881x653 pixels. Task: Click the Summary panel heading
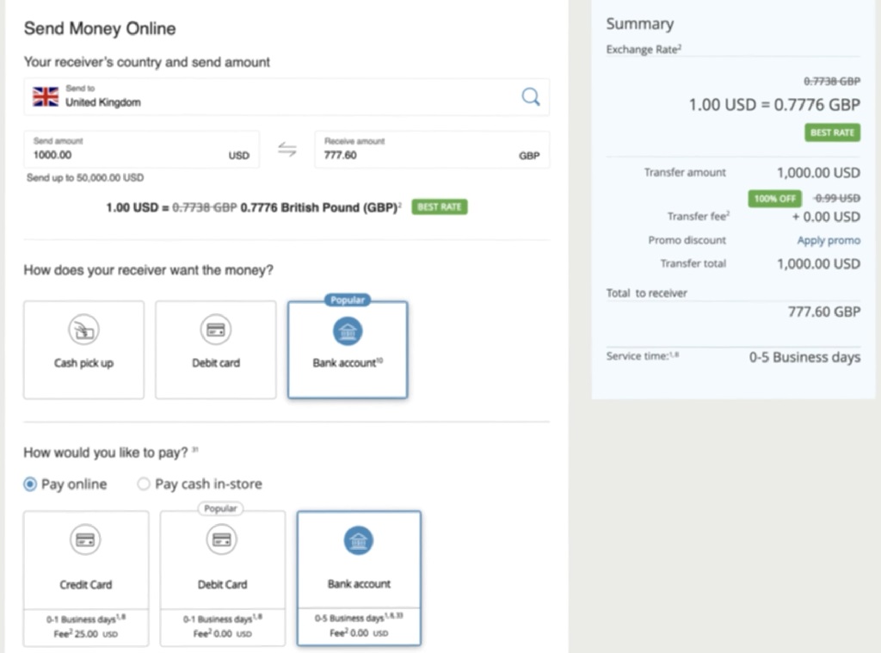[640, 23]
